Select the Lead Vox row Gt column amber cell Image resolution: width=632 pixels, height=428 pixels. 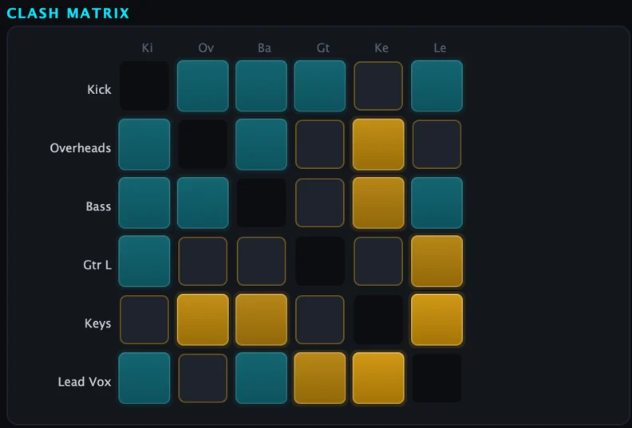point(320,378)
